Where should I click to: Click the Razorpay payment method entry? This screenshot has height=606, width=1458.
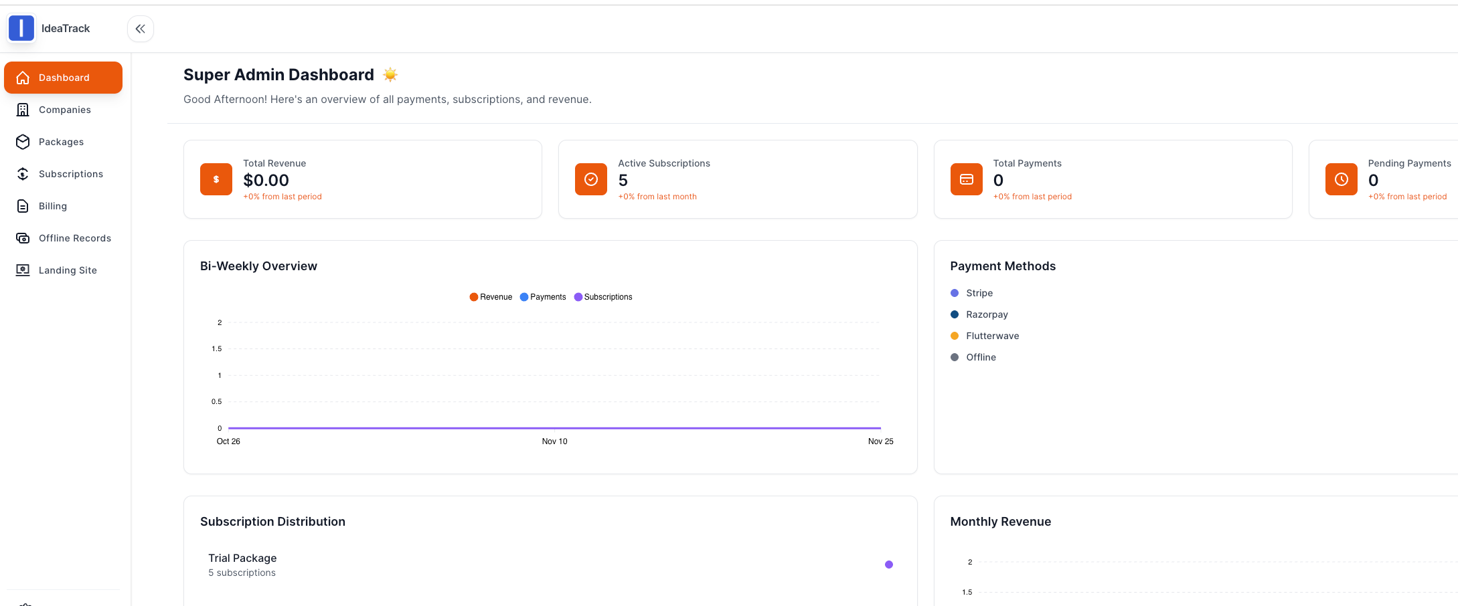pyautogui.click(x=987, y=314)
